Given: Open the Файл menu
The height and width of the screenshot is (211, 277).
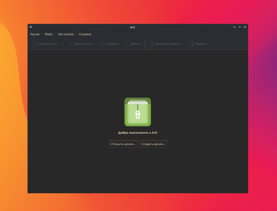Looking at the screenshot, I should [x=48, y=34].
